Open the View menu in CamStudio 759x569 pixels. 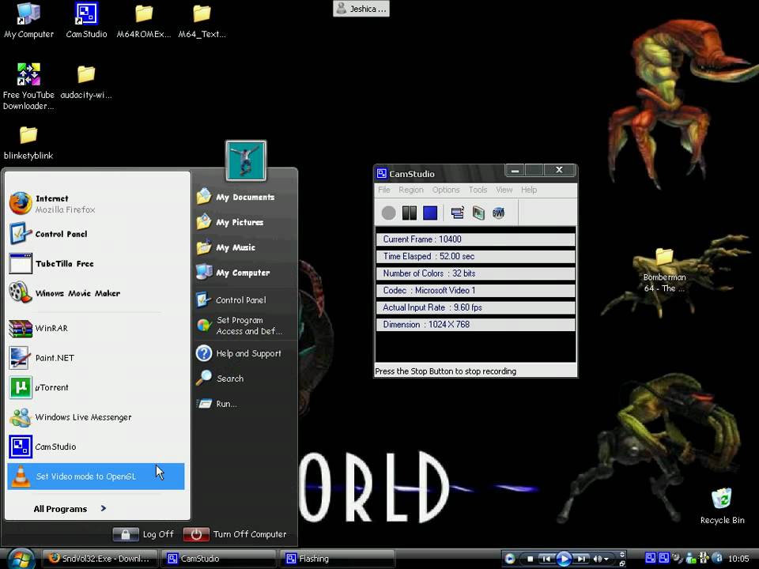504,190
